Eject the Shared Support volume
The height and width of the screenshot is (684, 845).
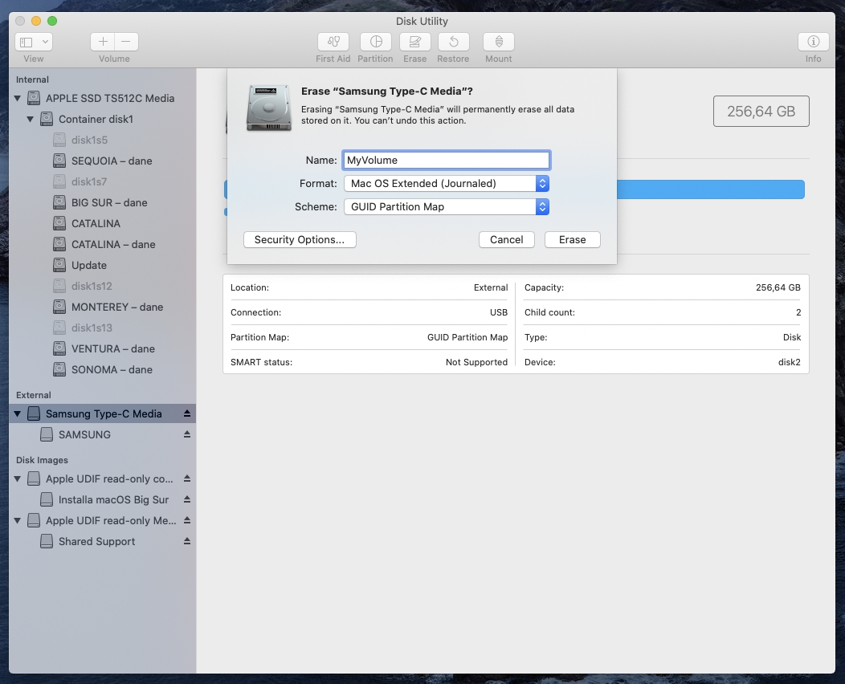[x=187, y=541]
